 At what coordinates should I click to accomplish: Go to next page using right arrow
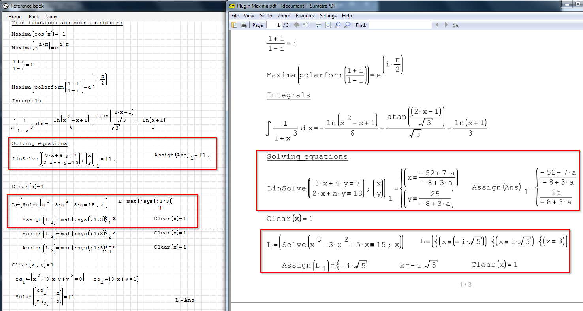(306, 25)
